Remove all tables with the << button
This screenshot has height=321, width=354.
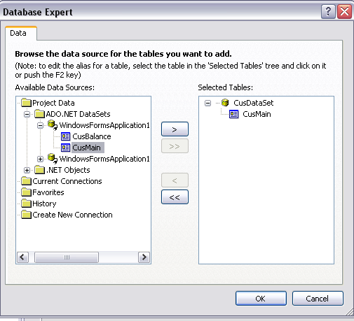point(175,197)
